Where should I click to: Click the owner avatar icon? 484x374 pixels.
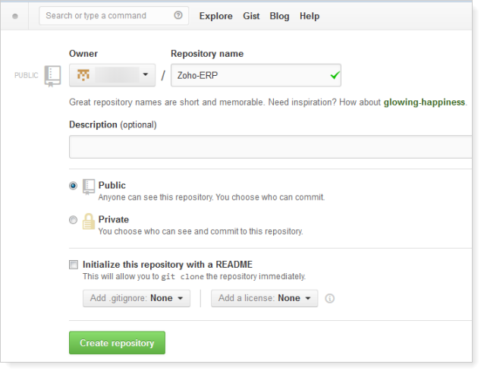(84, 75)
